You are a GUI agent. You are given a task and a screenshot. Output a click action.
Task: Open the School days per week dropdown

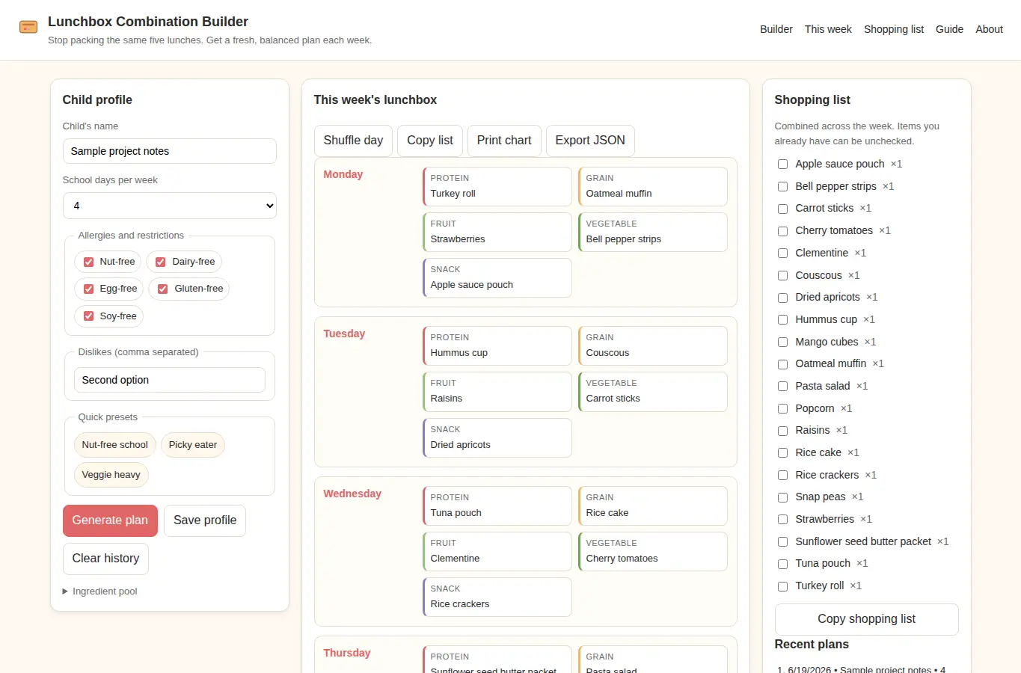170,206
